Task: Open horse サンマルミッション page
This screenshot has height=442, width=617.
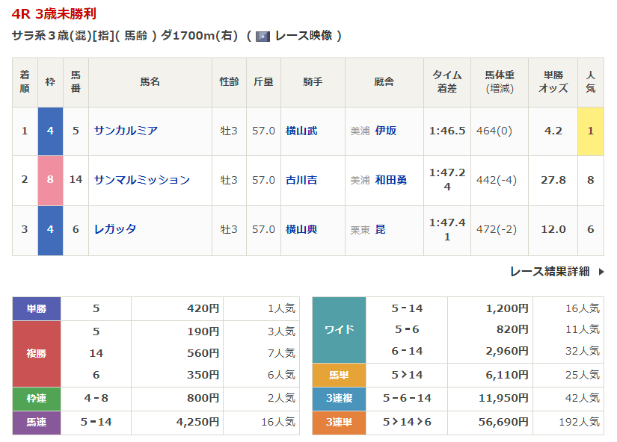Action: point(141,180)
